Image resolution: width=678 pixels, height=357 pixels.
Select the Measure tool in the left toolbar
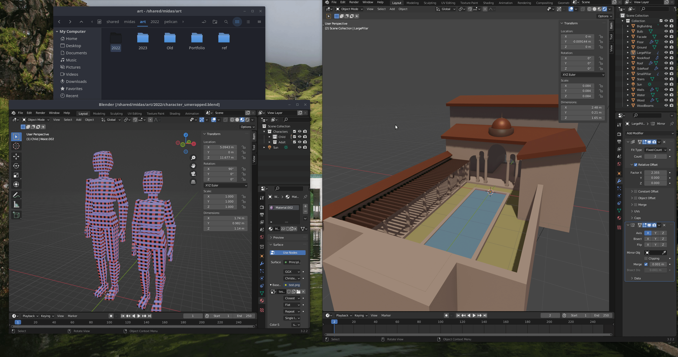(x=16, y=204)
